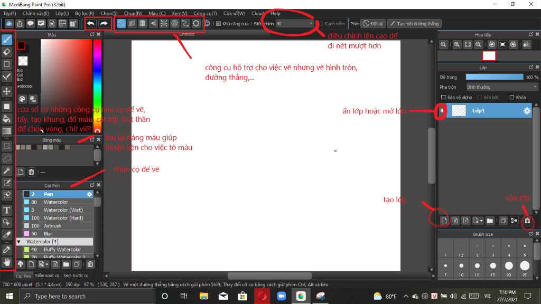Select the Fluffy Watercolor brush

[x=58, y=250]
